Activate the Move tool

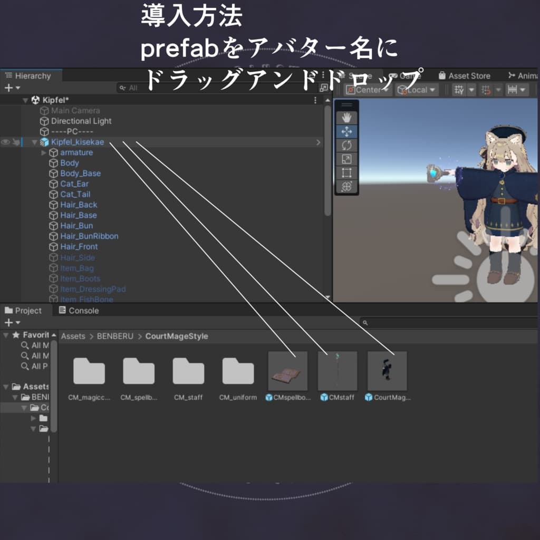click(347, 131)
